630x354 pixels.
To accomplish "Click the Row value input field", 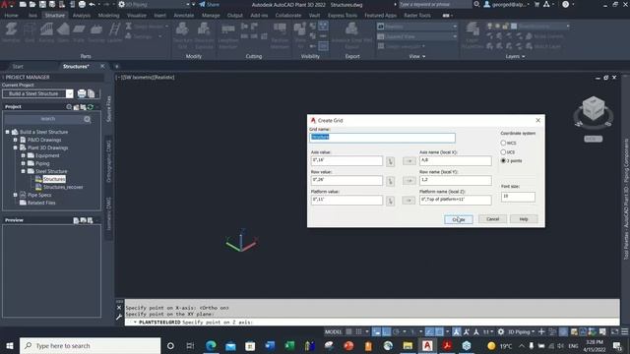I will [346, 180].
